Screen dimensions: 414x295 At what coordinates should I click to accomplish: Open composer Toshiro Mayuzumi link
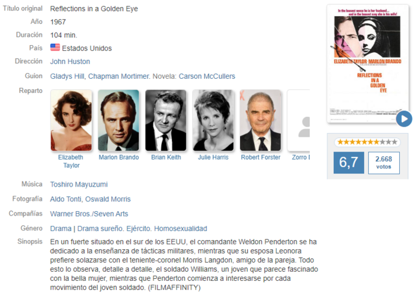tap(79, 185)
